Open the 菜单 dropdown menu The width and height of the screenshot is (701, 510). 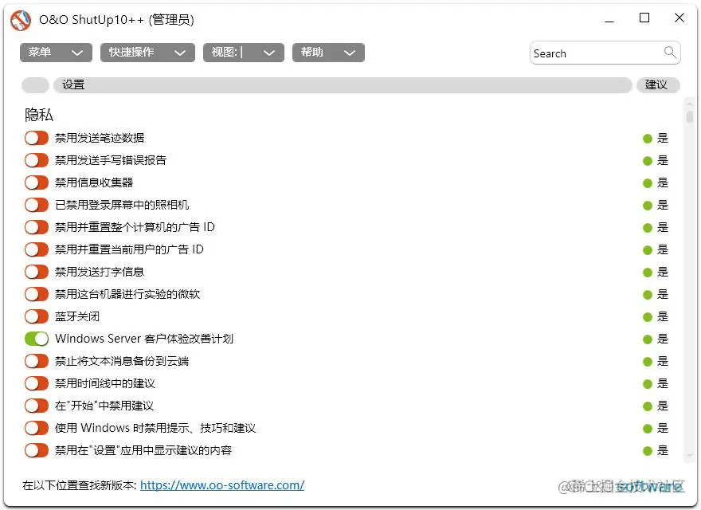point(56,53)
